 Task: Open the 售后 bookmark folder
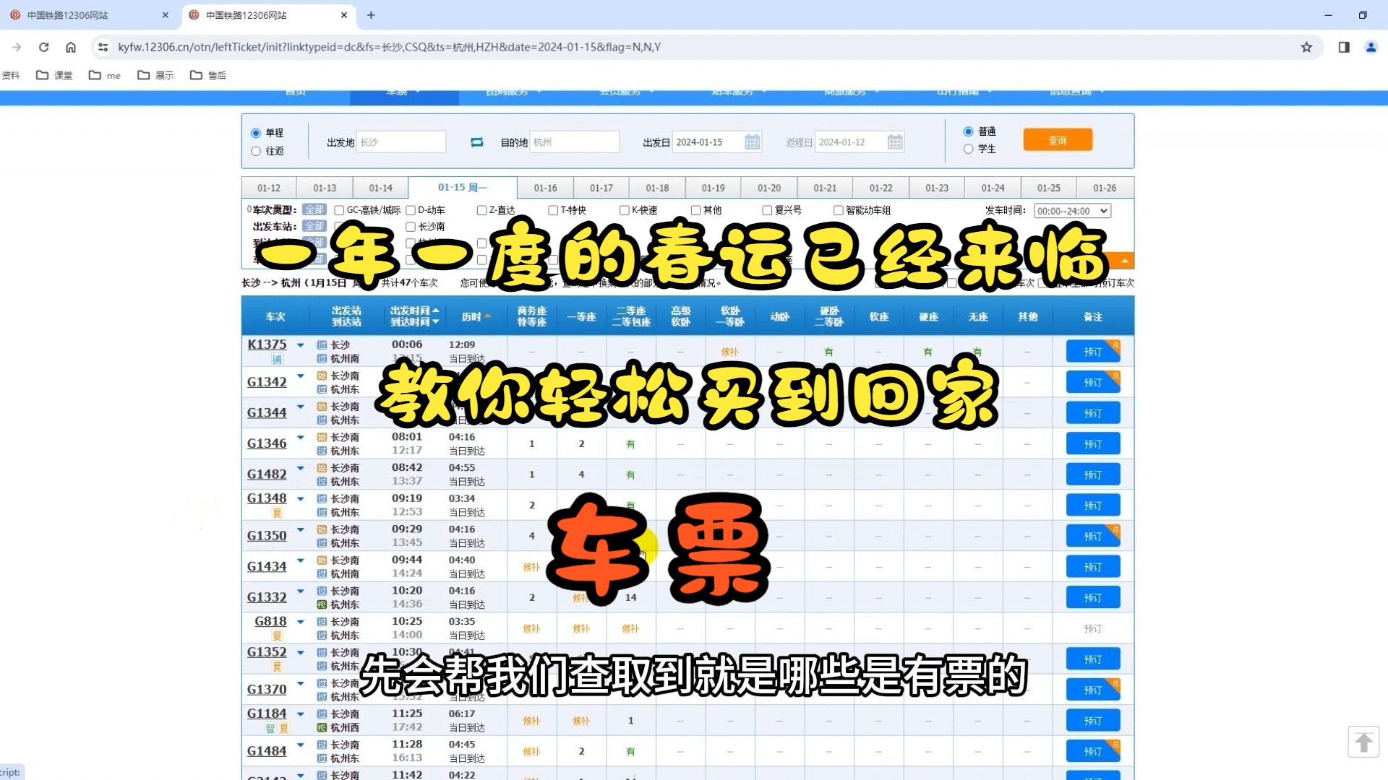pyautogui.click(x=208, y=75)
